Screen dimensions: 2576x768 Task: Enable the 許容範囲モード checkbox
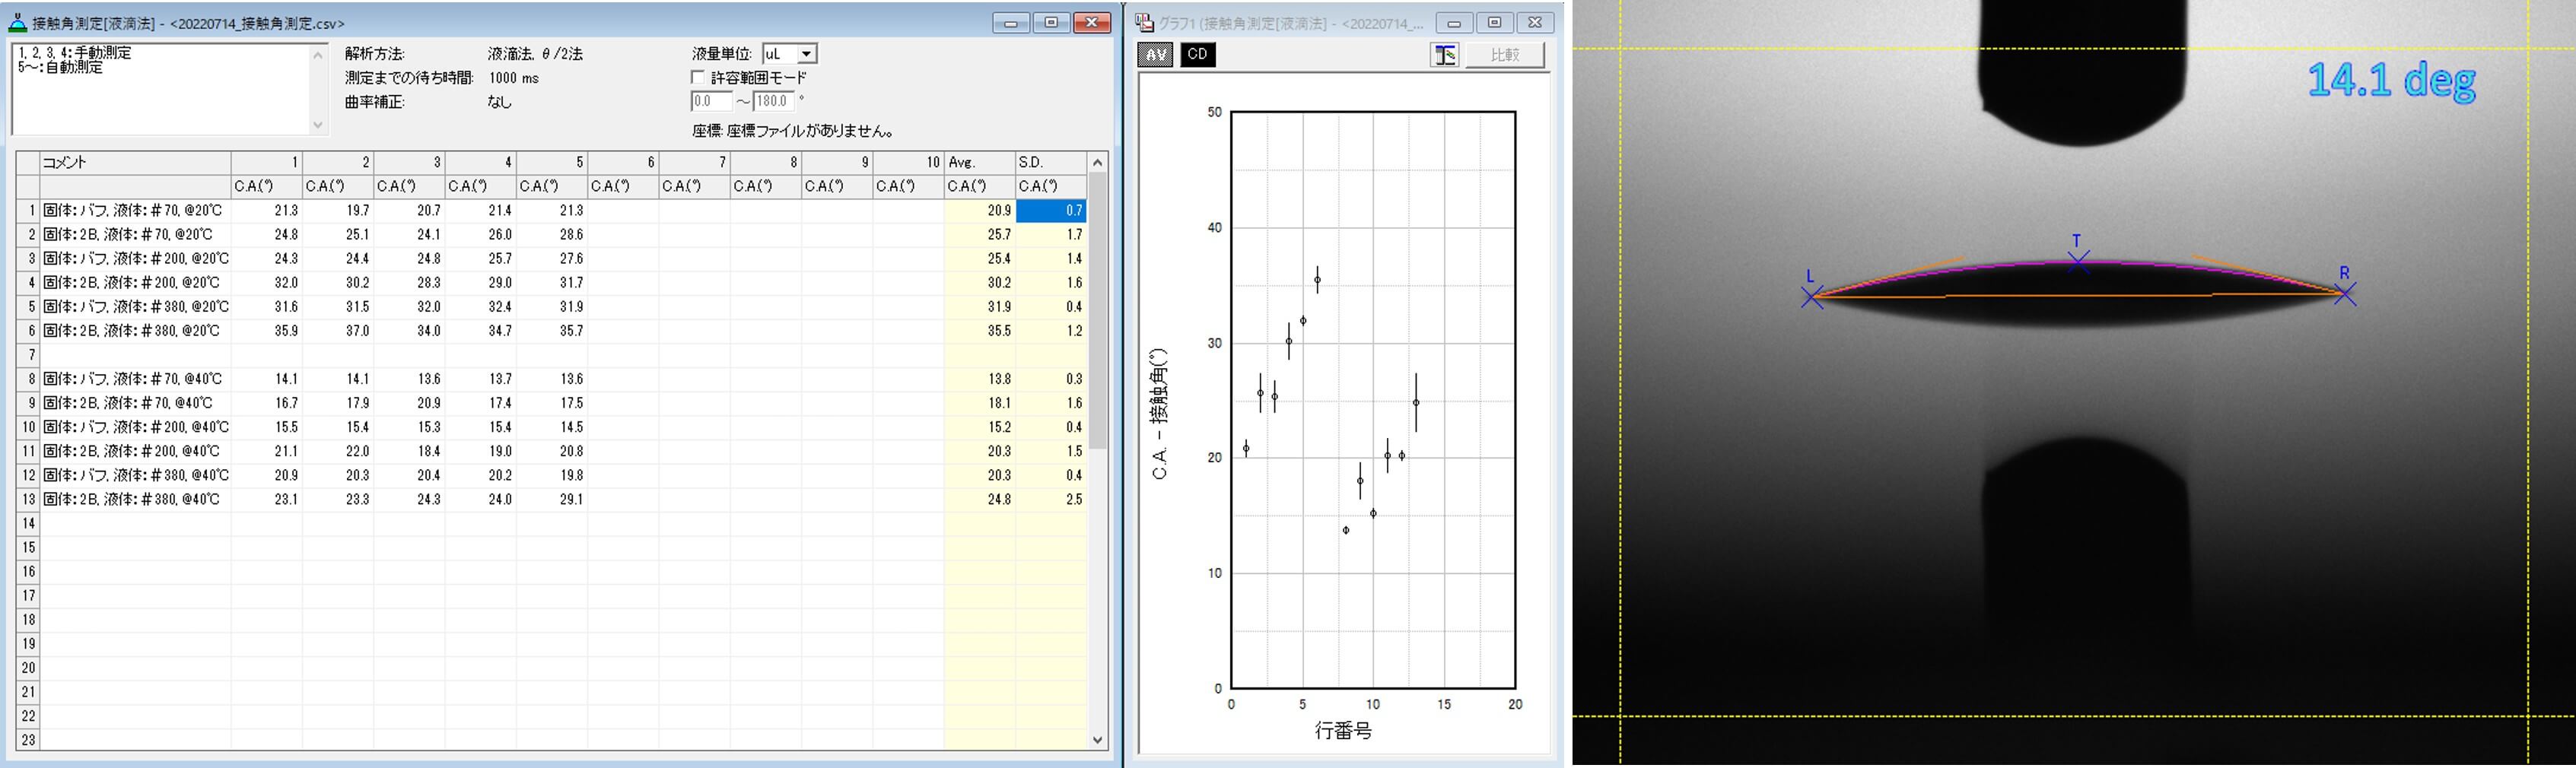[698, 78]
